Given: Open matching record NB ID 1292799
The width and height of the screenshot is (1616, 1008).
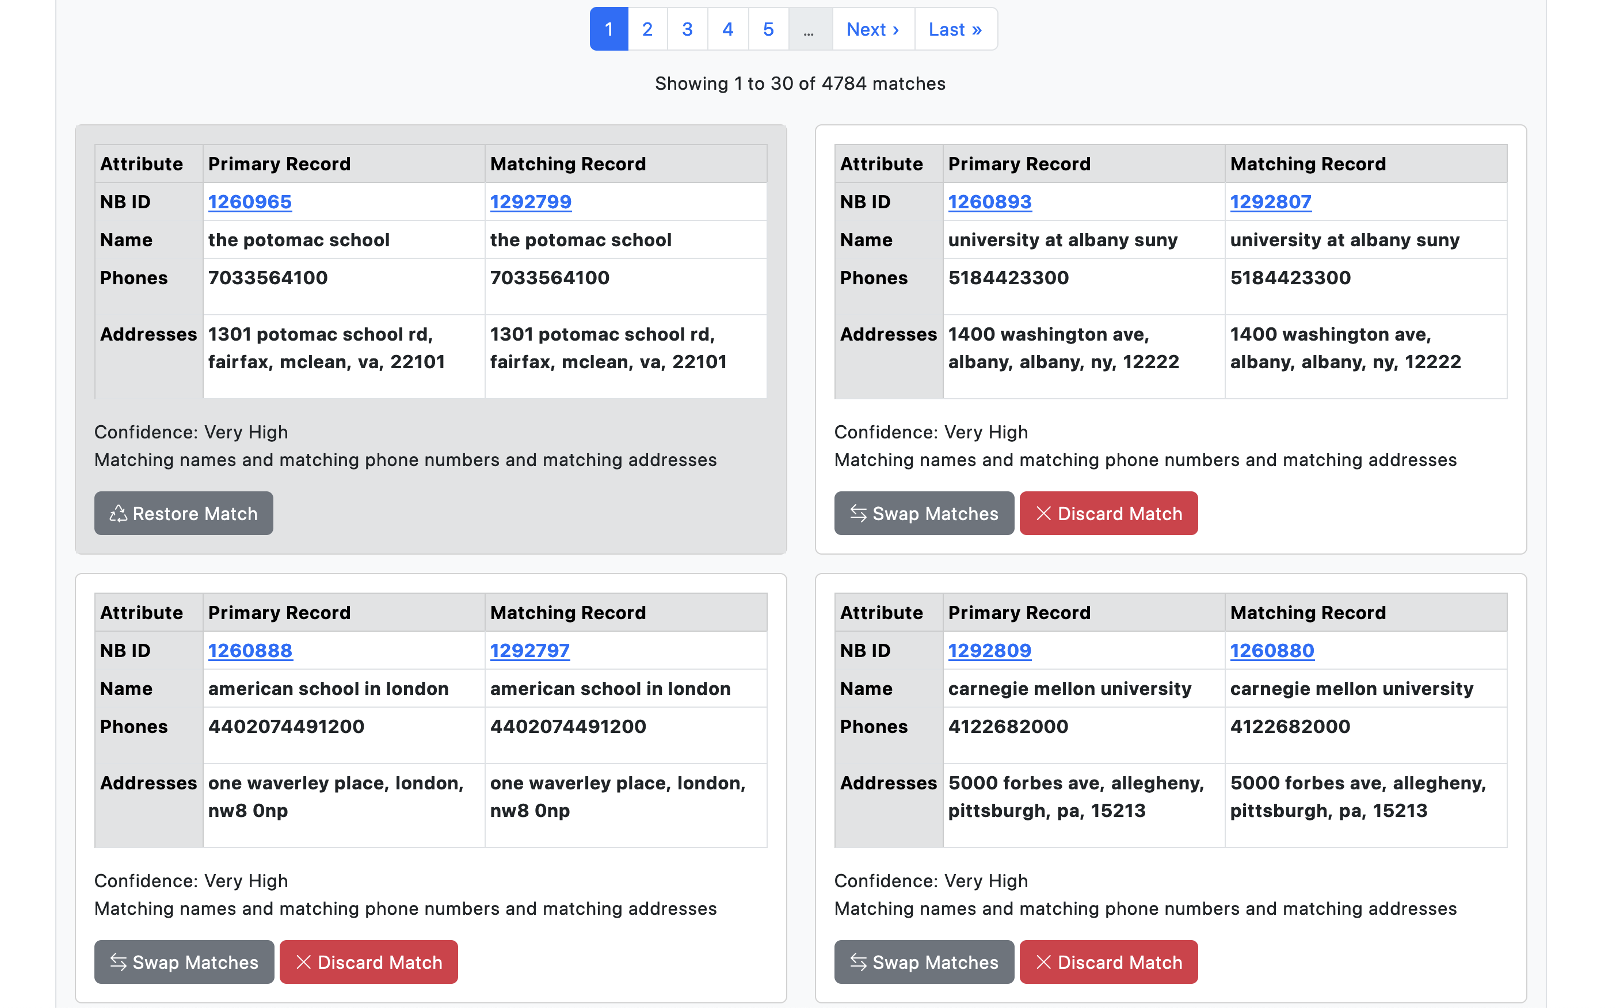Looking at the screenshot, I should (531, 201).
